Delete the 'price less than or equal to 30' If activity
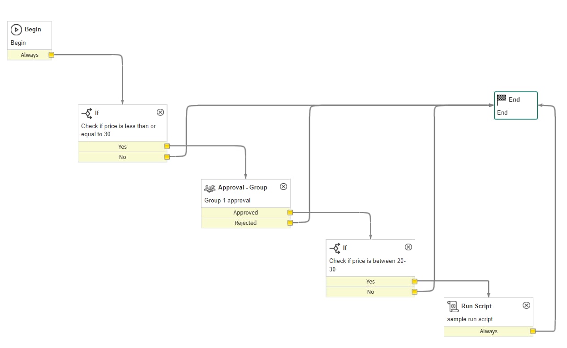This screenshot has width=567, height=348. [x=160, y=112]
